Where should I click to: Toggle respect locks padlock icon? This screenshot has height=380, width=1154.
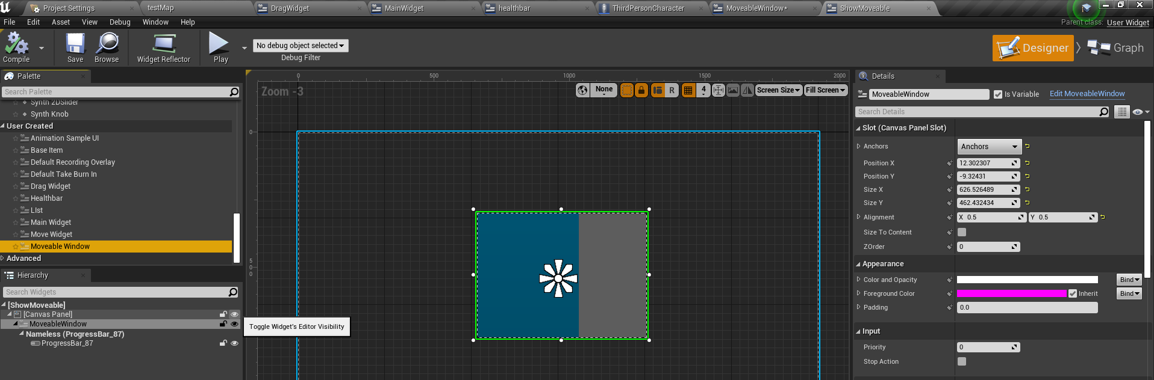point(641,90)
